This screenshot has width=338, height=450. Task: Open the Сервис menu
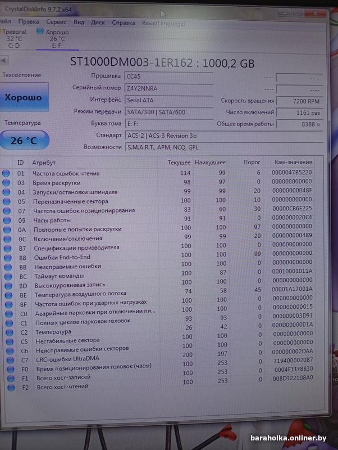56,22
